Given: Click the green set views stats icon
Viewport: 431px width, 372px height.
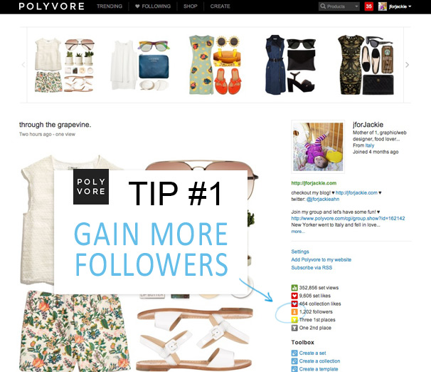Looking at the screenshot, I should pyautogui.click(x=294, y=288).
